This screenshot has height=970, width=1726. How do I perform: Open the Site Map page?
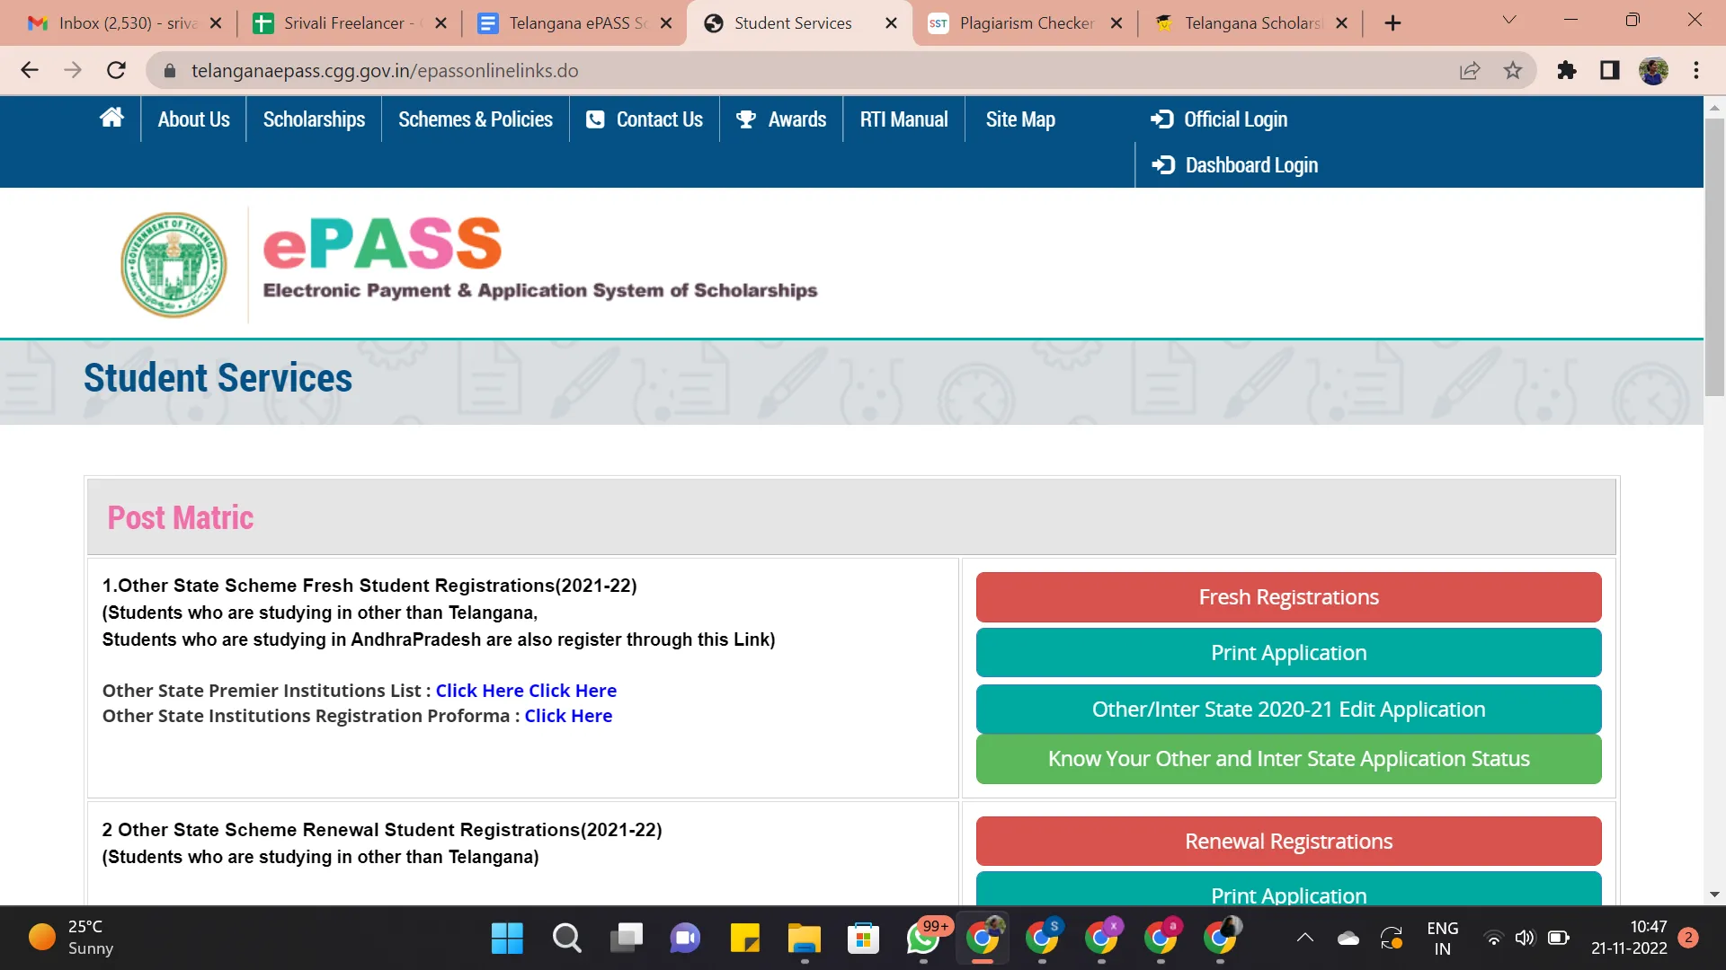pyautogui.click(x=1020, y=119)
